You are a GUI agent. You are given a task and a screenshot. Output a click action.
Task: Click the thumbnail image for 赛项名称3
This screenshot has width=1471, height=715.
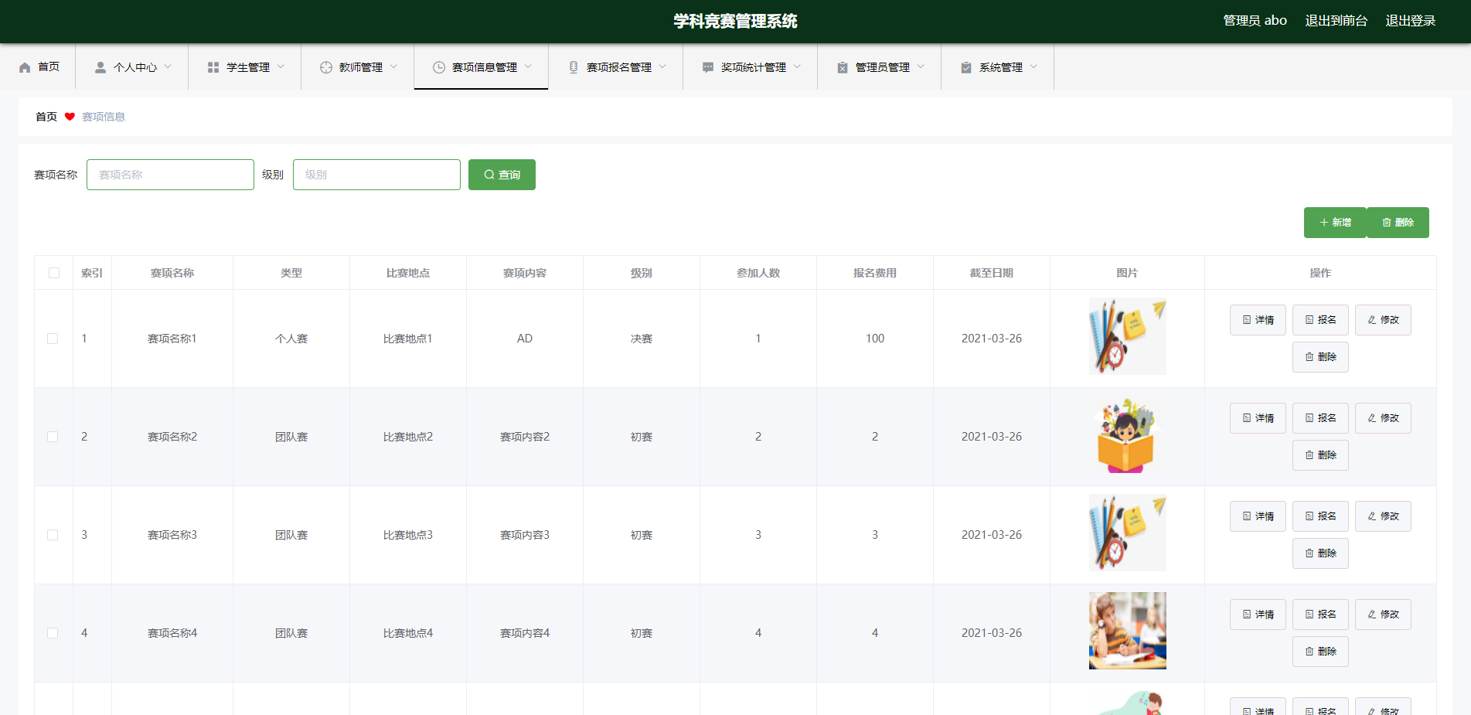[x=1127, y=533]
